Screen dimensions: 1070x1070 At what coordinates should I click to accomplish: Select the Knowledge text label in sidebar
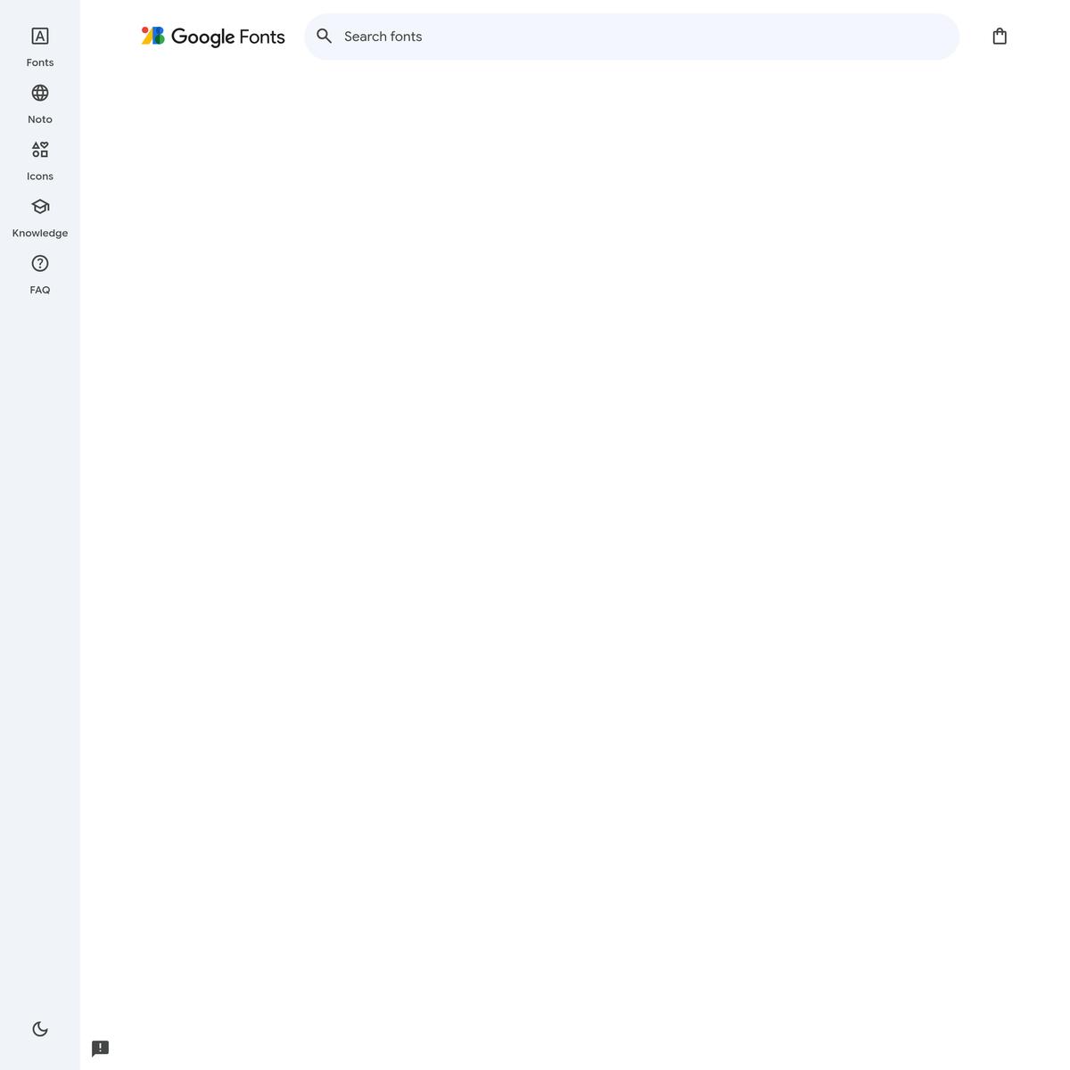(x=40, y=234)
